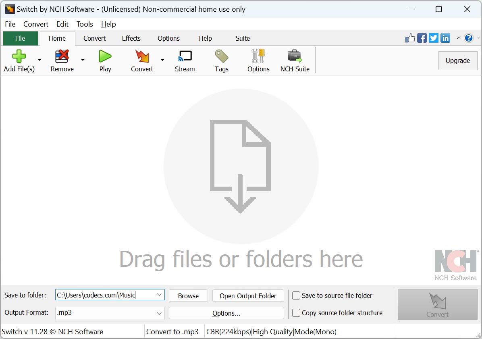Click the Remove toolbar icon

click(x=62, y=56)
